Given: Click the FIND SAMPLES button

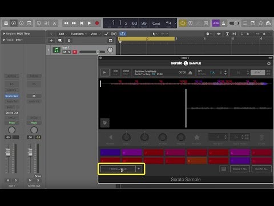Looking at the screenshot, I should [x=118, y=169].
